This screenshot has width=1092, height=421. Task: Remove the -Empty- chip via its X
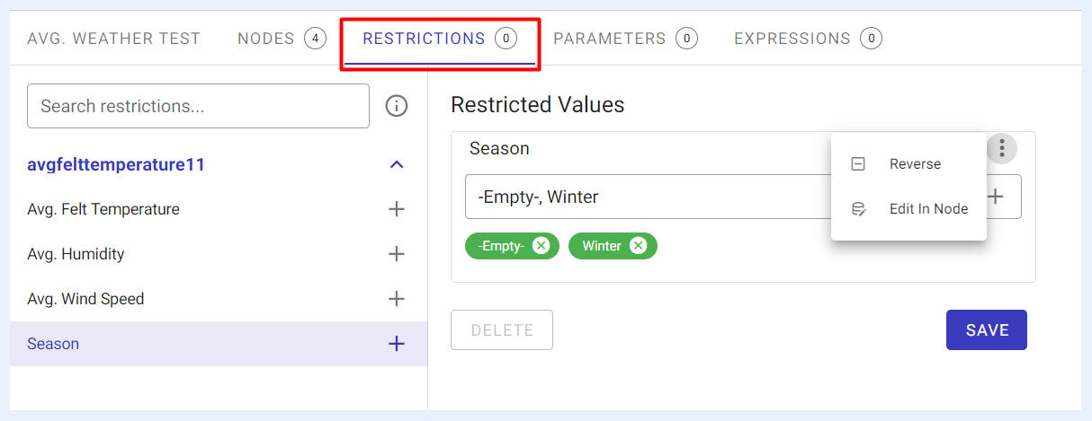541,246
